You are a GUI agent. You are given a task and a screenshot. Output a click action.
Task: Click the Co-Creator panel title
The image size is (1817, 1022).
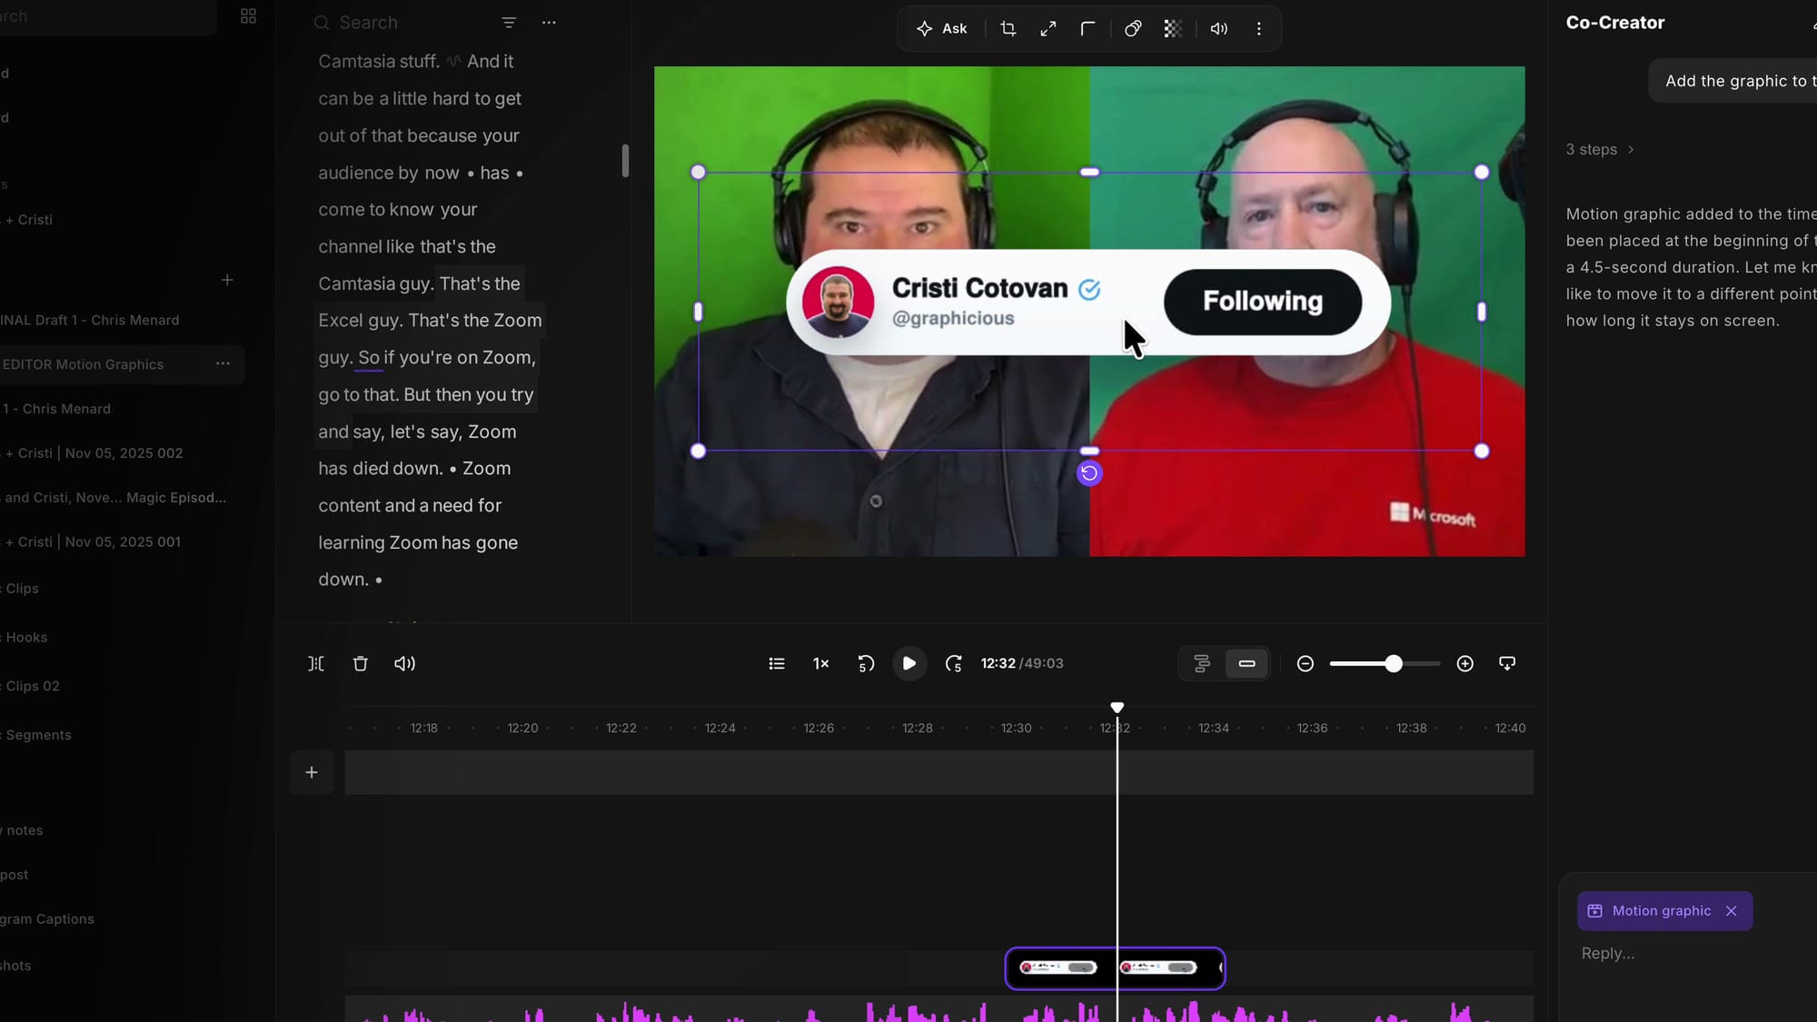point(1615,23)
